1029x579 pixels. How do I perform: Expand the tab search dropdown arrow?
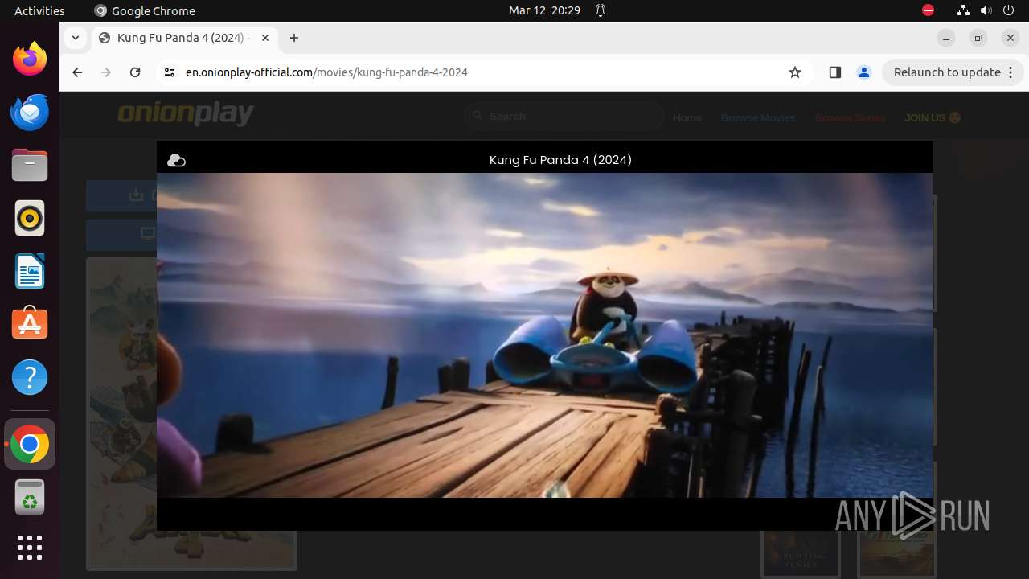[x=76, y=38]
